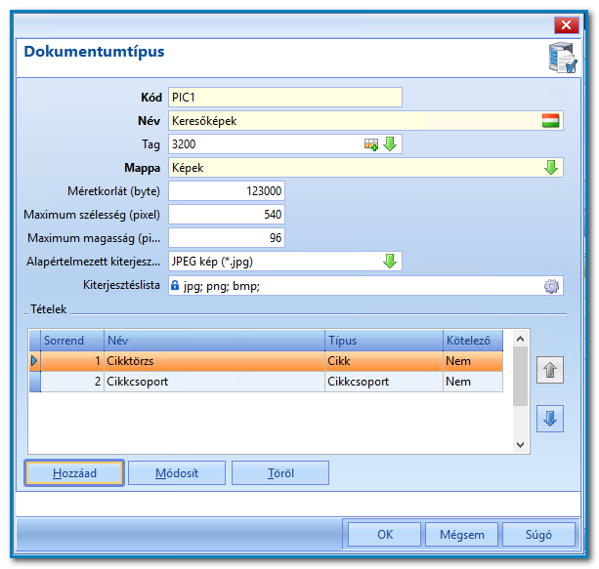The image size is (599, 569).
Task: Click the gear icon in Kiterjesztéslista
Action: [x=551, y=286]
